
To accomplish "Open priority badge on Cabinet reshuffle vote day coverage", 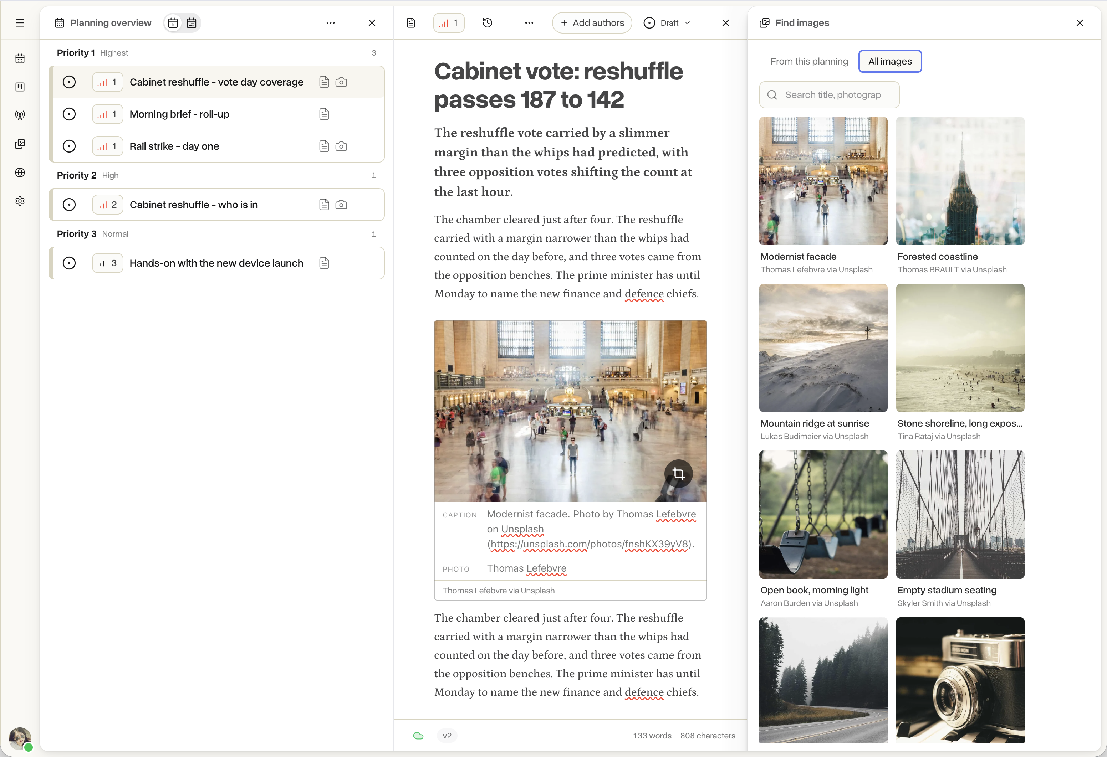I will [108, 82].
